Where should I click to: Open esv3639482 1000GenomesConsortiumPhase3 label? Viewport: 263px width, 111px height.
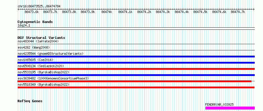(x=53, y=78)
